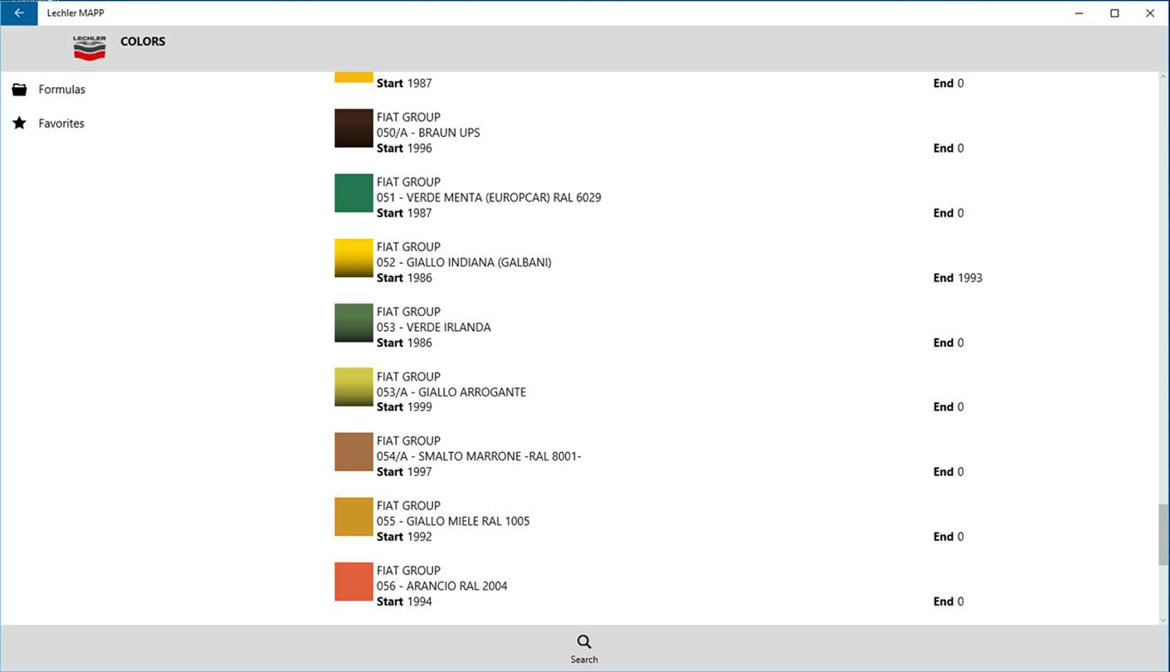Click Start 1992 on the Giallo Miele row
1170x672 pixels.
tap(404, 537)
